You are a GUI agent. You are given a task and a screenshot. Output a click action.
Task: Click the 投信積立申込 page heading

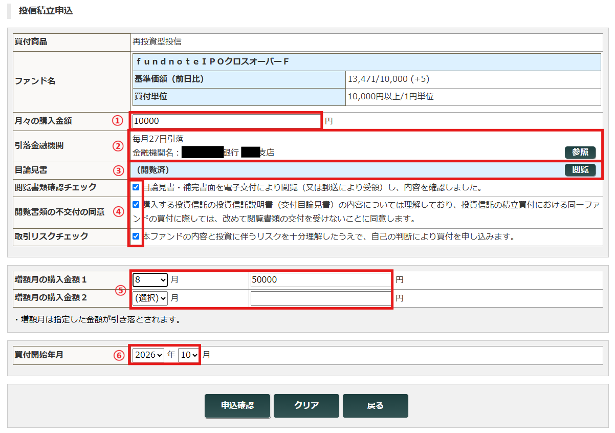click(x=46, y=11)
